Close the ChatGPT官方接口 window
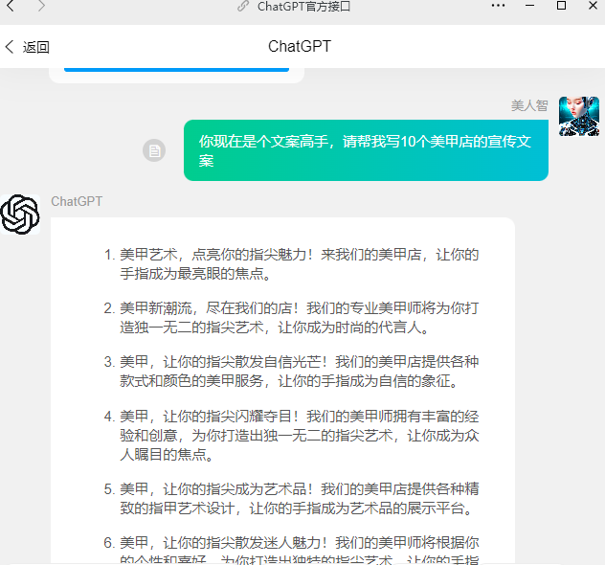 594,6
